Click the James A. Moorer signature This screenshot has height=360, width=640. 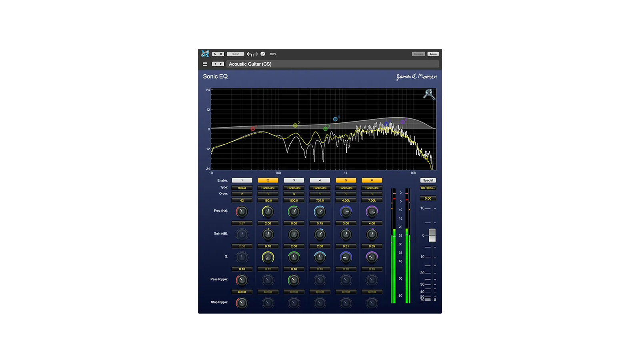[x=416, y=76]
